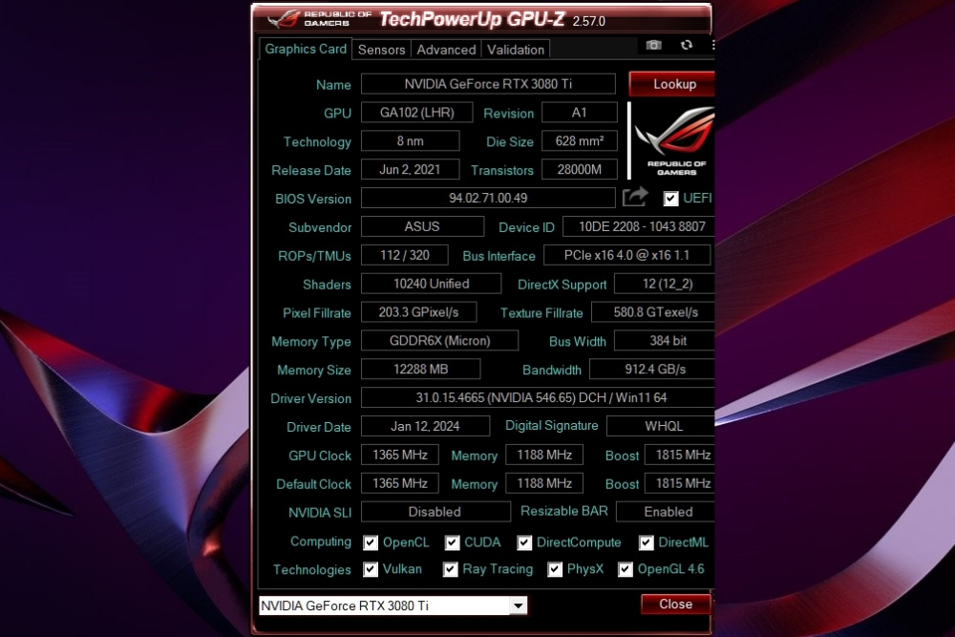This screenshot has height=637, width=955.
Task: Click the Bus Interface field PCIe x16 4.0
Action: click(x=626, y=255)
